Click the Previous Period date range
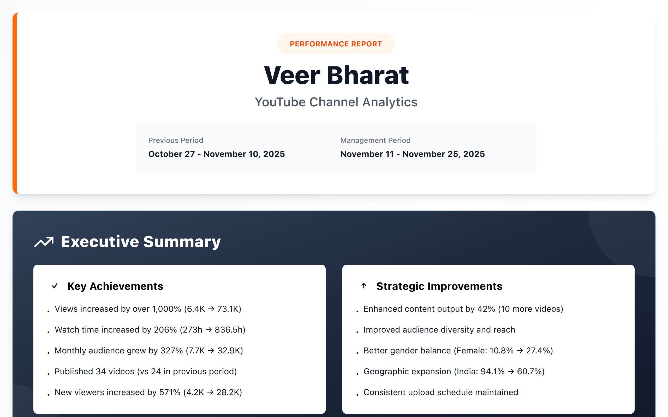The width and height of the screenshot is (668, 417). [x=216, y=154]
